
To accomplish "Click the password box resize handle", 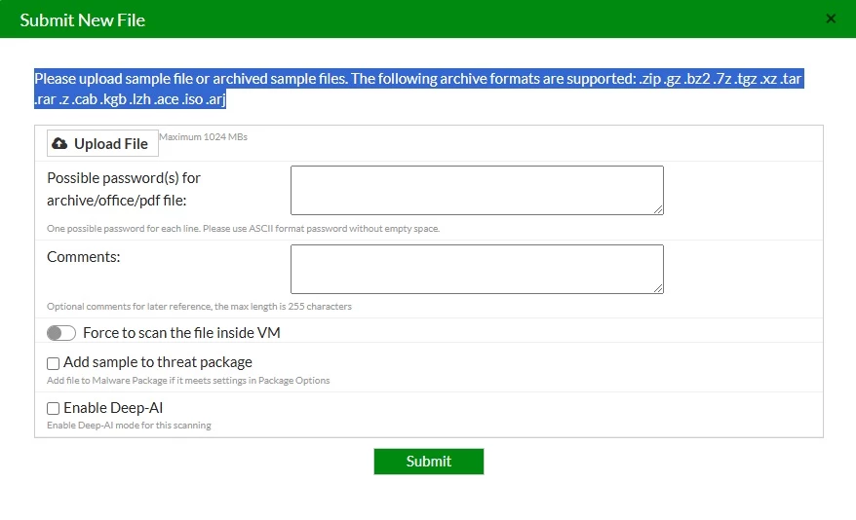I will pyautogui.click(x=658, y=210).
